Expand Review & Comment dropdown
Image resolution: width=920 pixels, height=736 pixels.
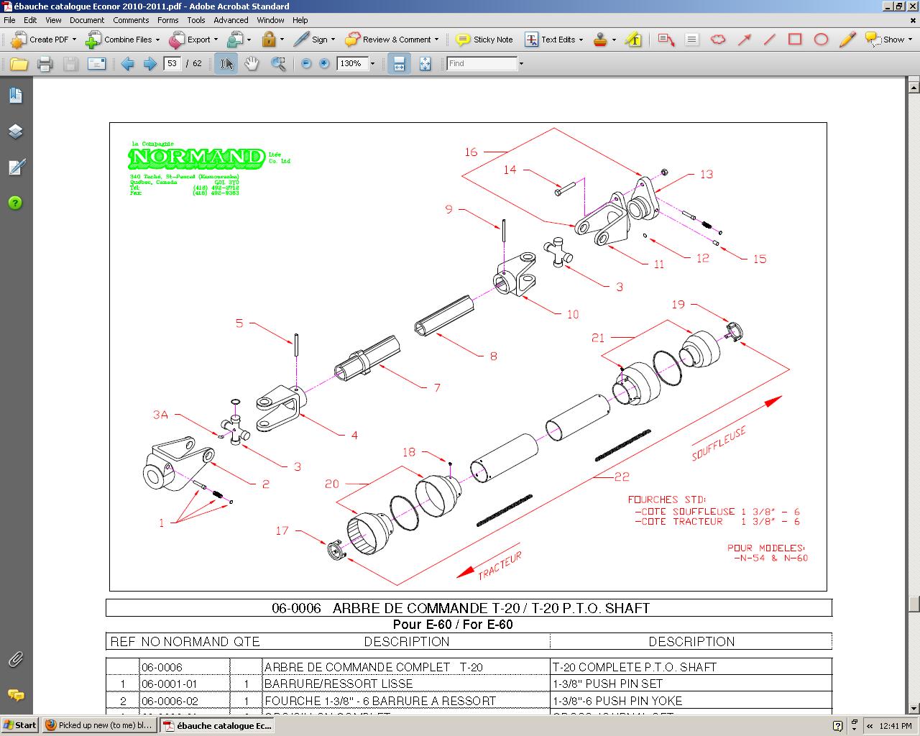436,40
